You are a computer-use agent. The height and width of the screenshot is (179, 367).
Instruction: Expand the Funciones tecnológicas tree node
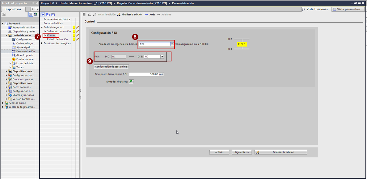coord(42,43)
